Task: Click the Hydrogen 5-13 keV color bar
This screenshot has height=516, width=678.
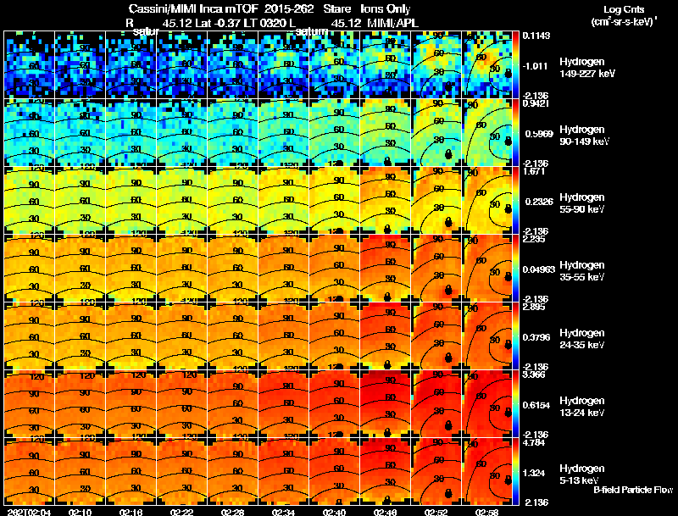Action: [516, 470]
